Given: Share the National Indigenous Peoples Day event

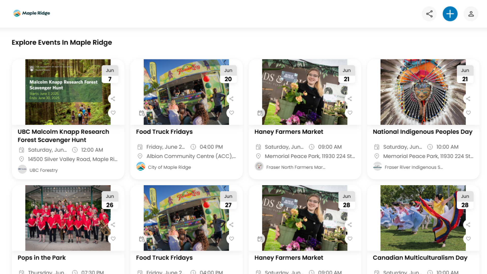Looking at the screenshot, I should [x=468, y=99].
